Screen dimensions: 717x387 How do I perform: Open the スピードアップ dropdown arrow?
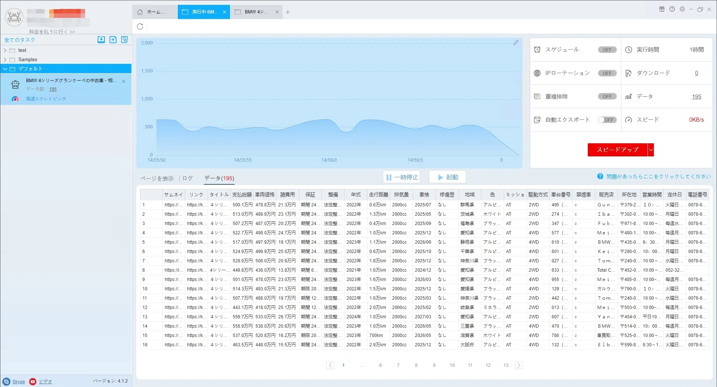point(651,150)
